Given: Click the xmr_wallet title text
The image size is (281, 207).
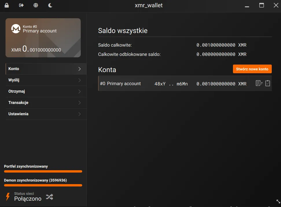Looking at the screenshot, I should [x=149, y=6].
